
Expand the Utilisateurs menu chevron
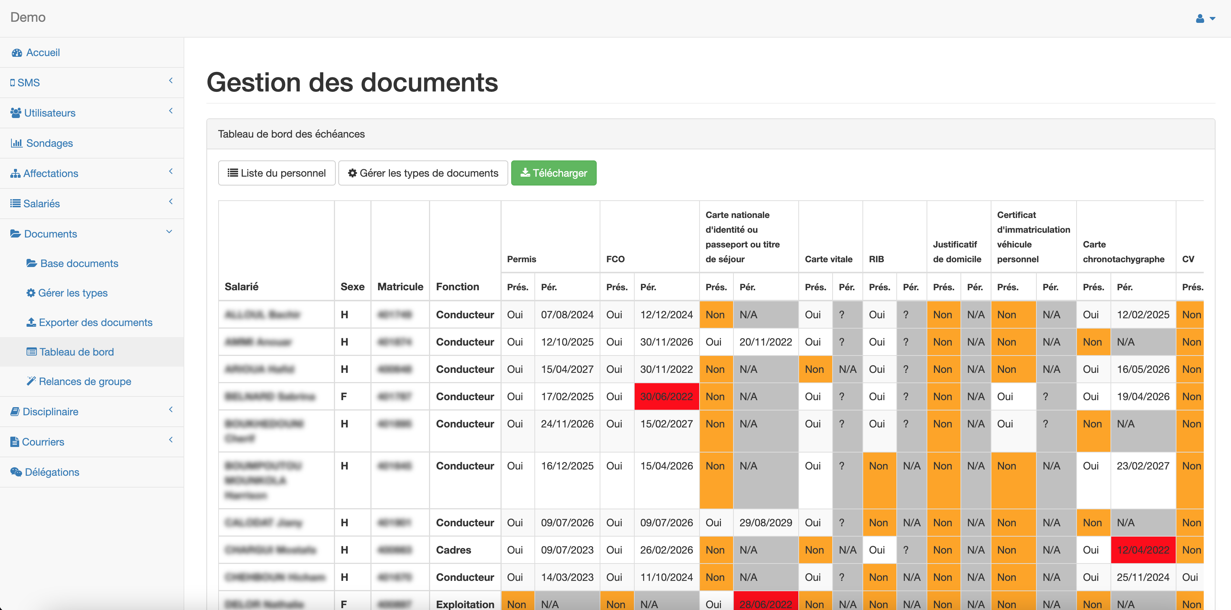[171, 111]
